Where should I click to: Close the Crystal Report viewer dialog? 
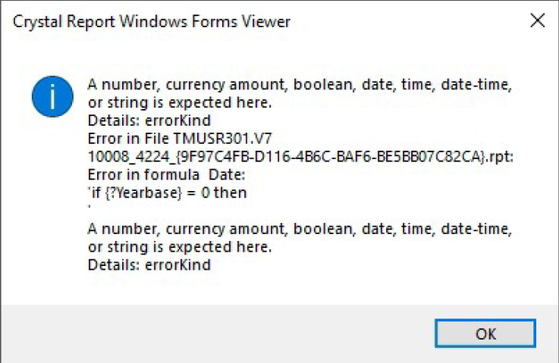537,20
